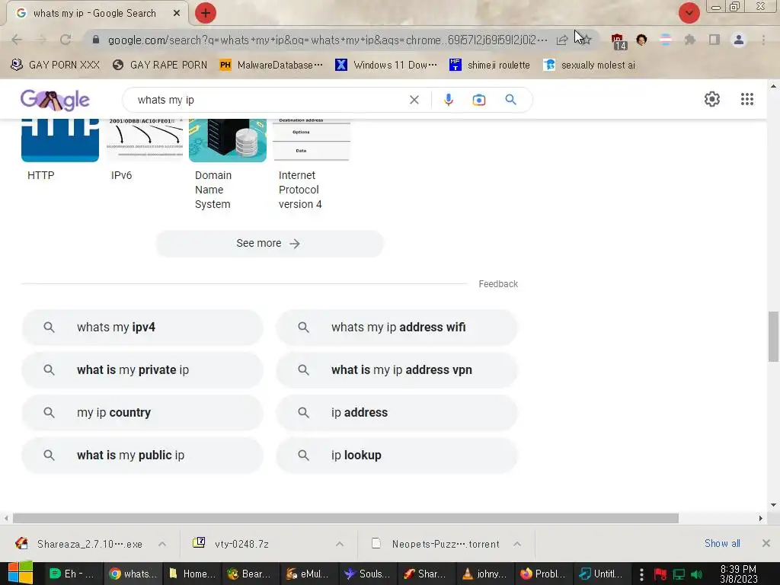The image size is (780, 585).
Task: Click the Feedback link
Action: coord(498,284)
